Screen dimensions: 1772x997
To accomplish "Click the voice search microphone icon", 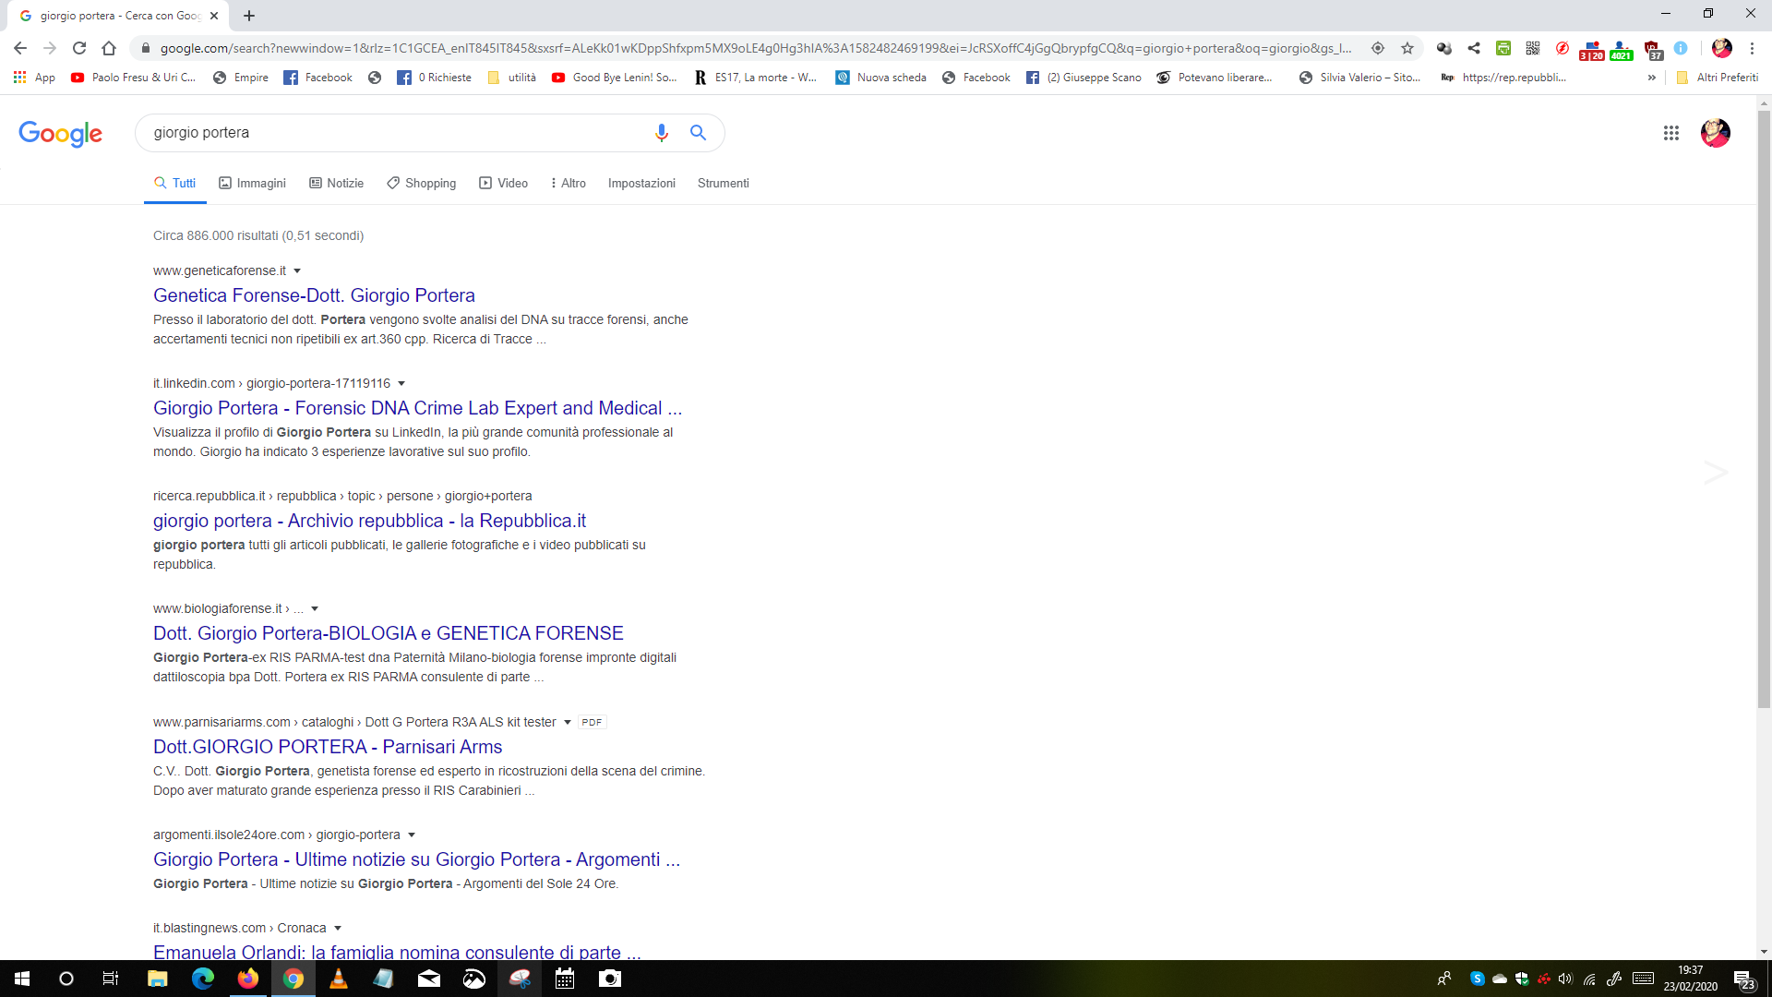I will coord(661,133).
